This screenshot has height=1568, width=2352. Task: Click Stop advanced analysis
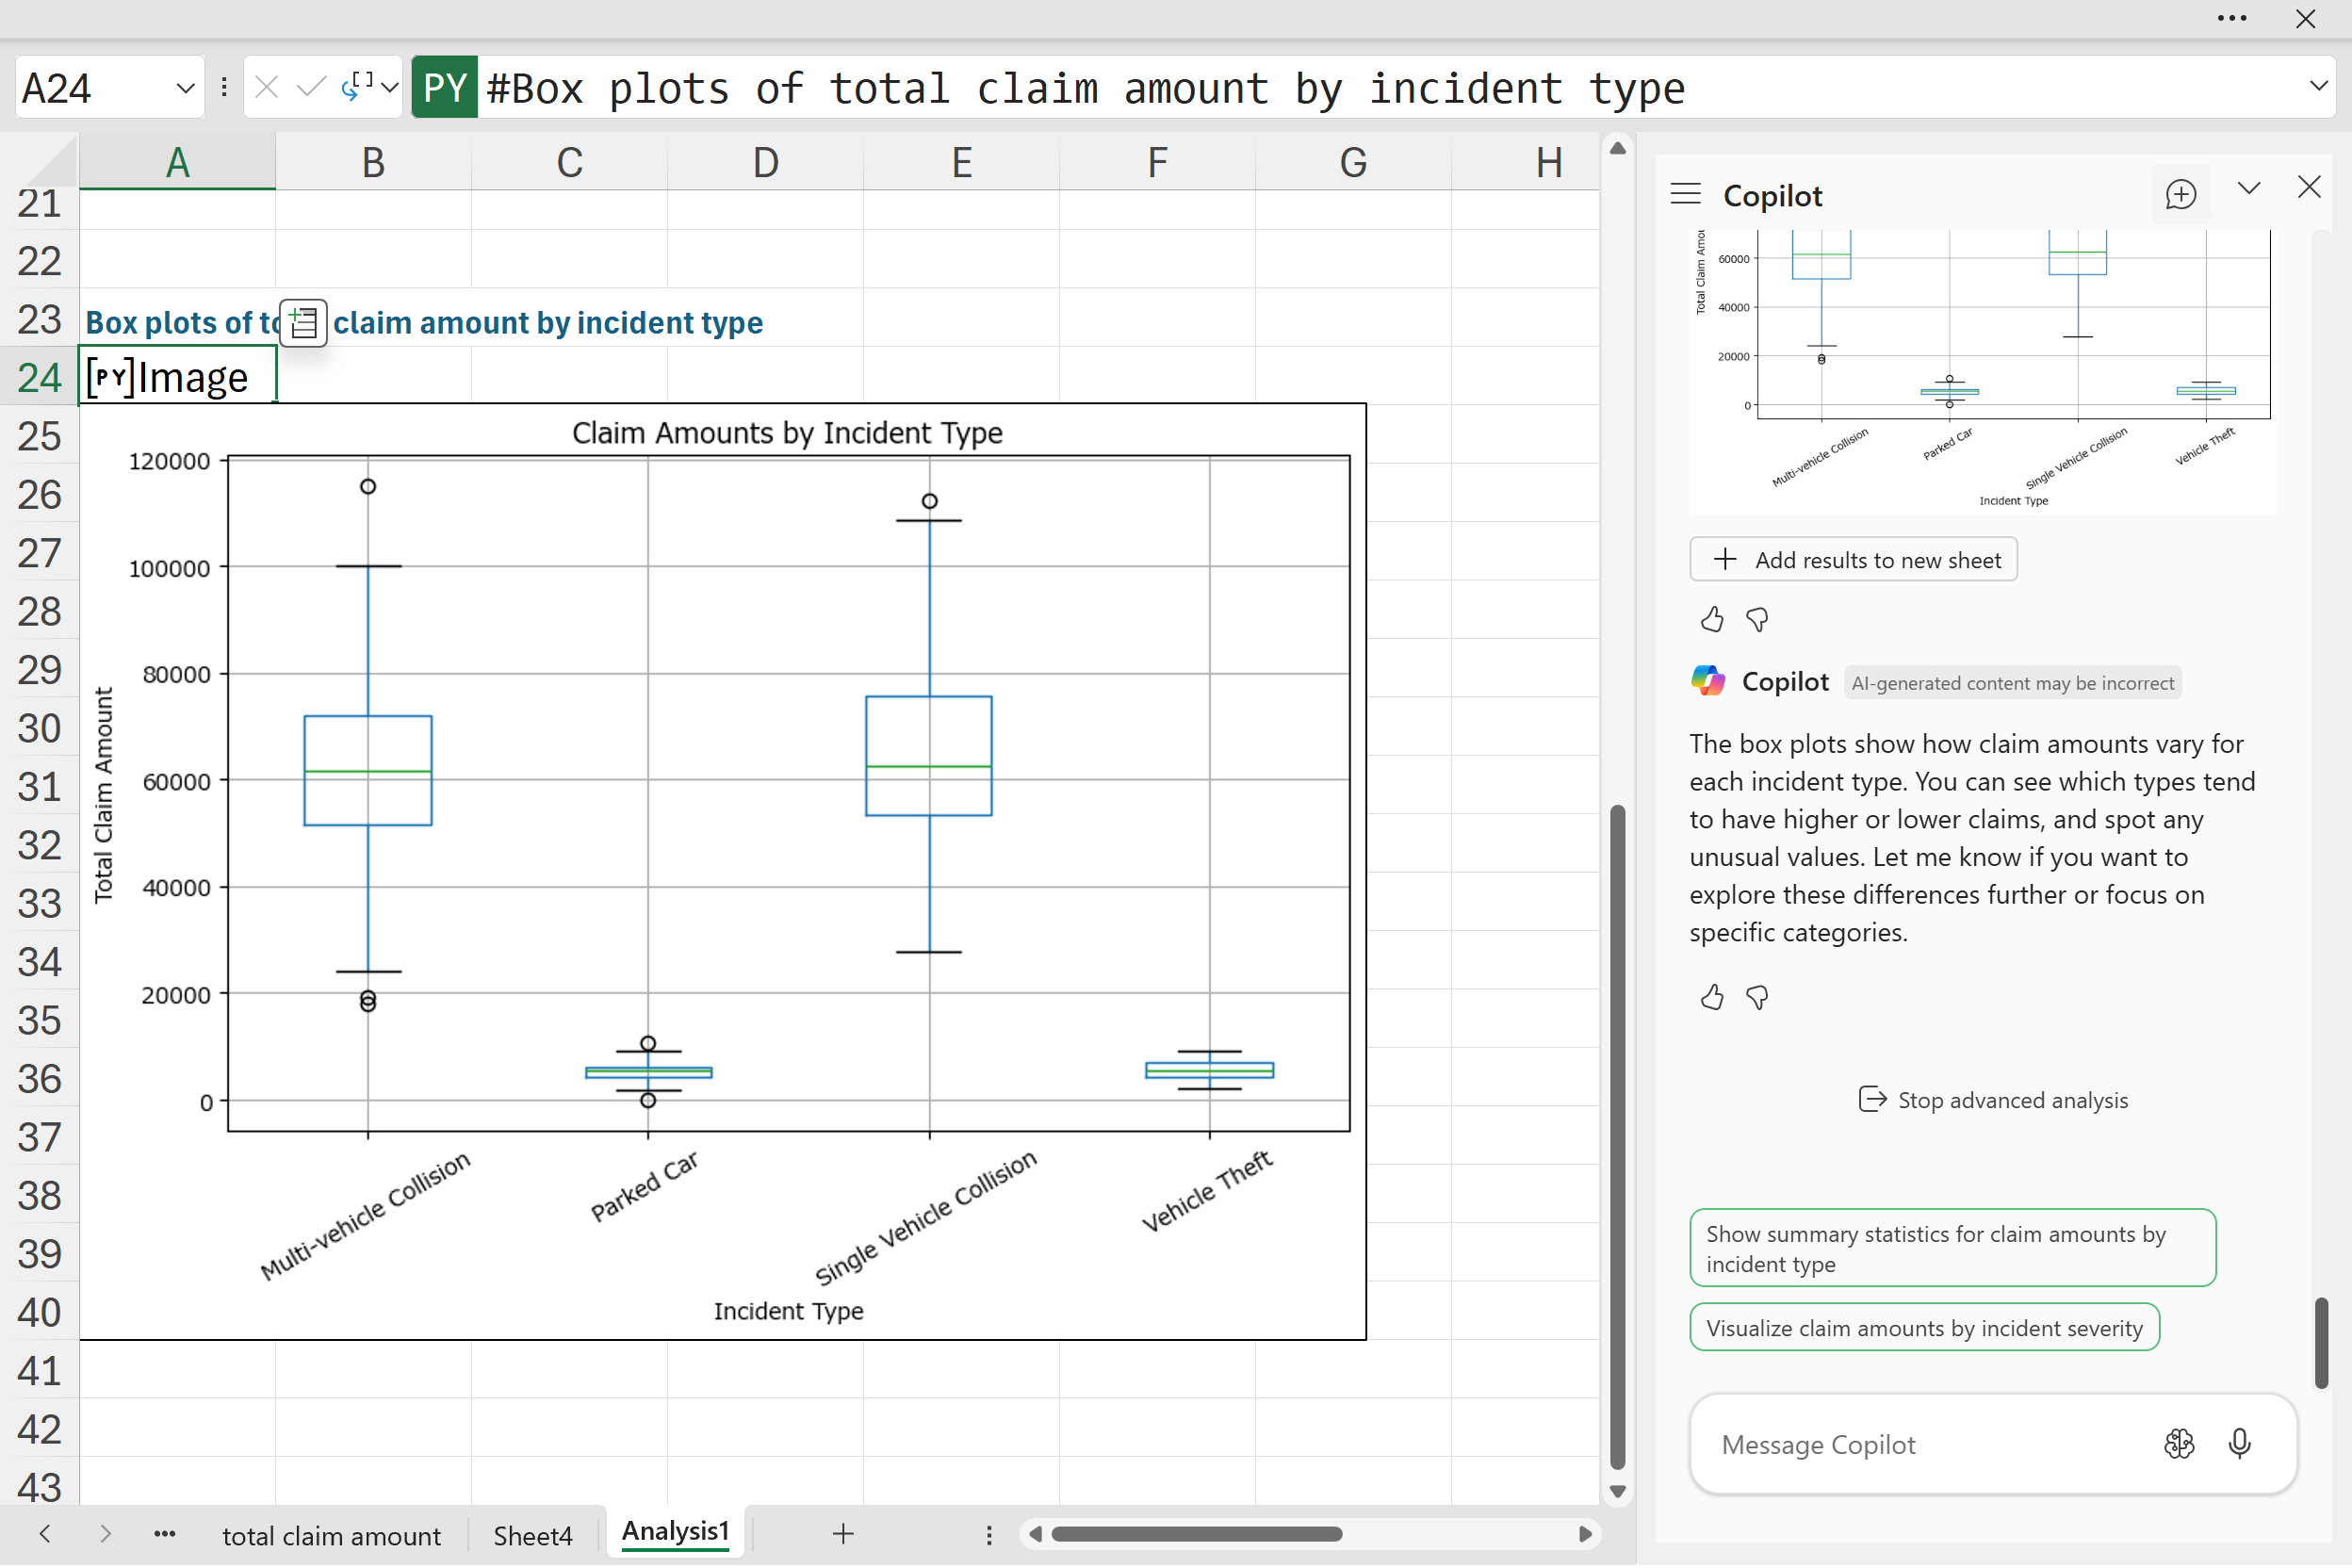[1992, 1100]
